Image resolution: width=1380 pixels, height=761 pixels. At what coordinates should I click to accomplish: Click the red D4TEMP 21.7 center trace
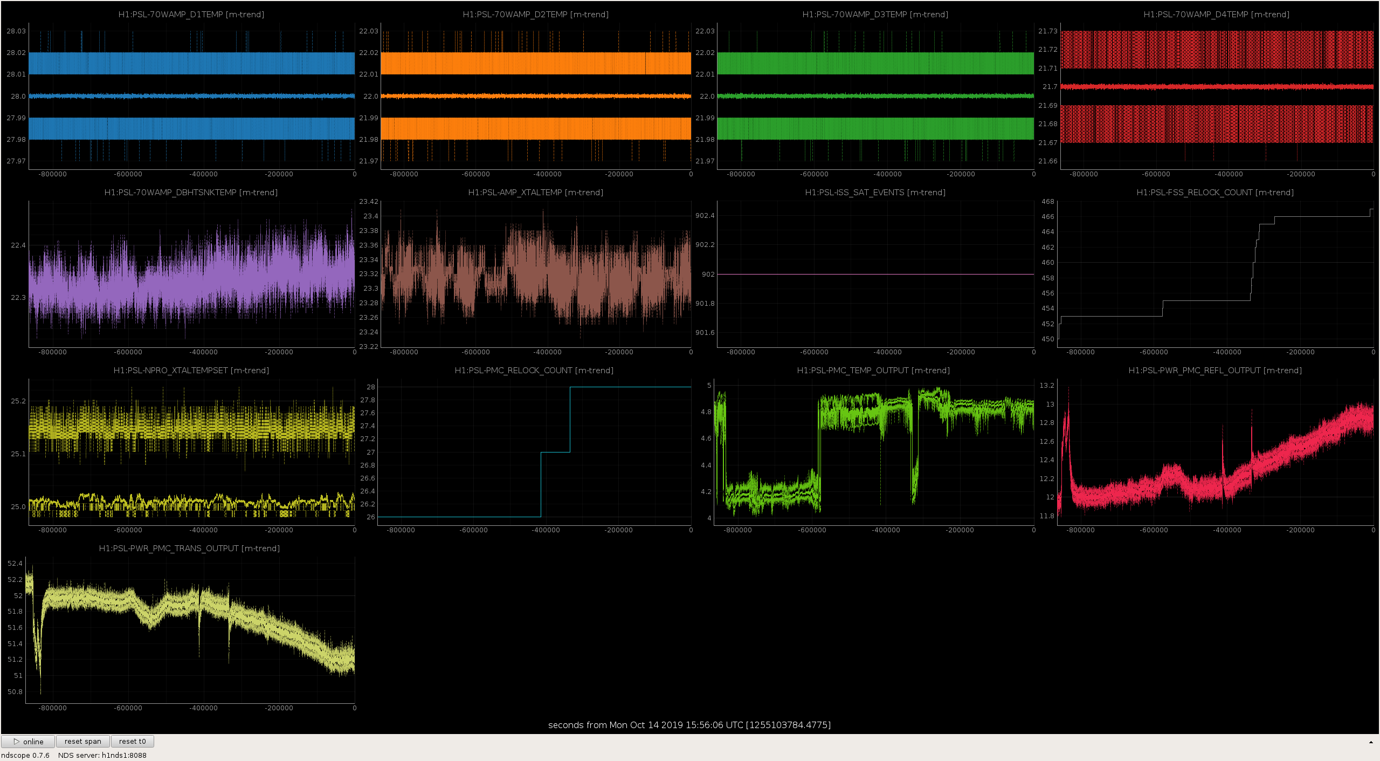click(x=1217, y=86)
